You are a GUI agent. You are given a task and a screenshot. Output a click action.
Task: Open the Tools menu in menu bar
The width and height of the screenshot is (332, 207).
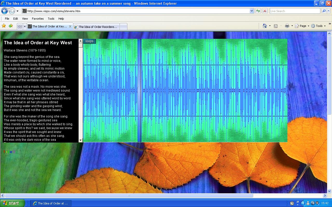pyautogui.click(x=51, y=19)
